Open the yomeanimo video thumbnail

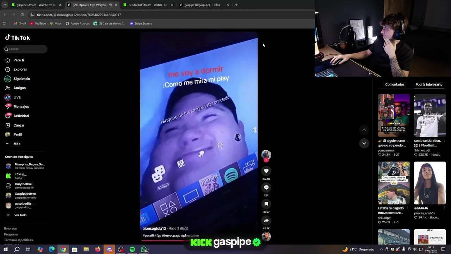coord(394,115)
